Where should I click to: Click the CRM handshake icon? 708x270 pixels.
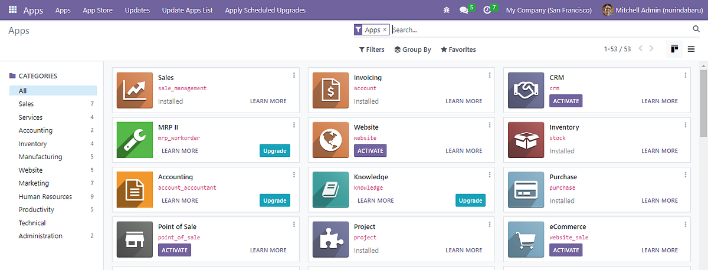(x=526, y=90)
